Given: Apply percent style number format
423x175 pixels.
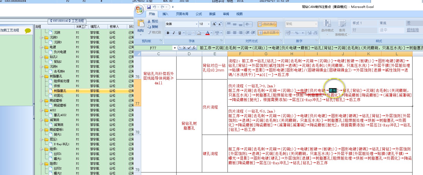Looking at the screenshot, I should [297, 33].
